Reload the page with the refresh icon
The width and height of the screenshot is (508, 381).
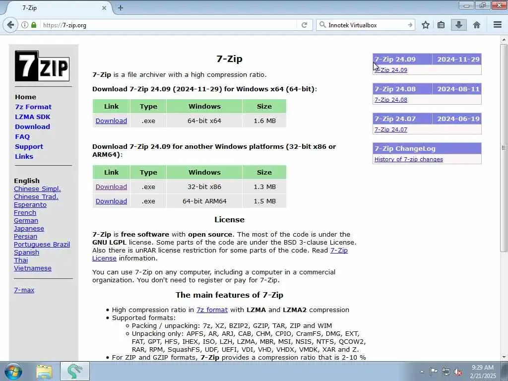tap(304, 25)
